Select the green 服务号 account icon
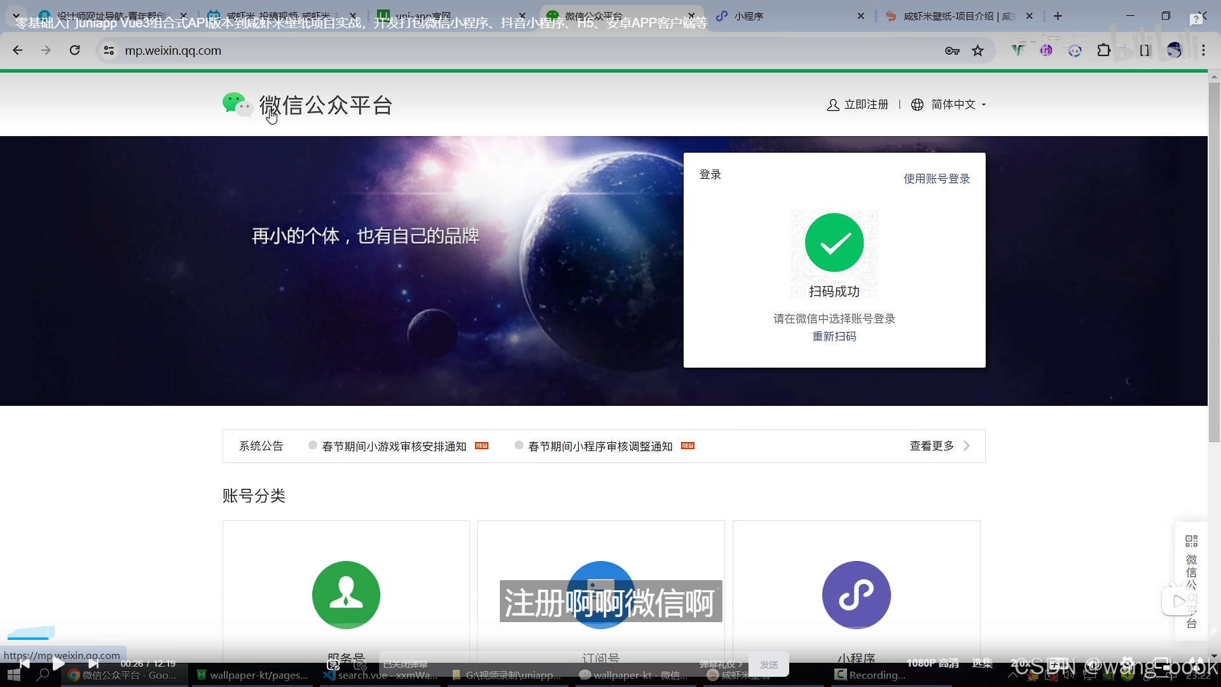The height and width of the screenshot is (687, 1221). tap(346, 595)
